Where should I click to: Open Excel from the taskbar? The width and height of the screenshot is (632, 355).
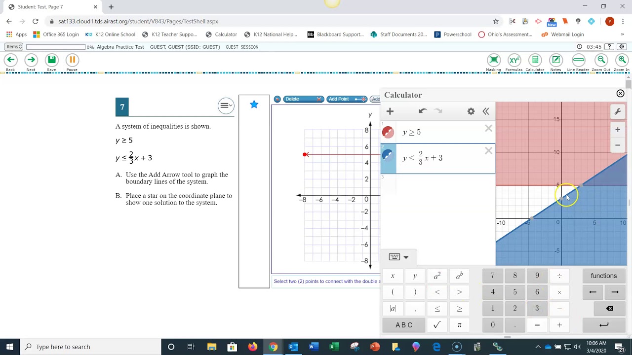click(334, 347)
